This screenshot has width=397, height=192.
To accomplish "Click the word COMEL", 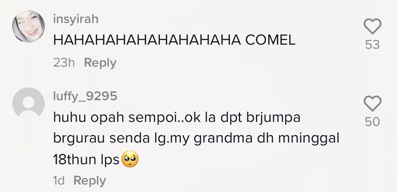I will click(270, 41).
